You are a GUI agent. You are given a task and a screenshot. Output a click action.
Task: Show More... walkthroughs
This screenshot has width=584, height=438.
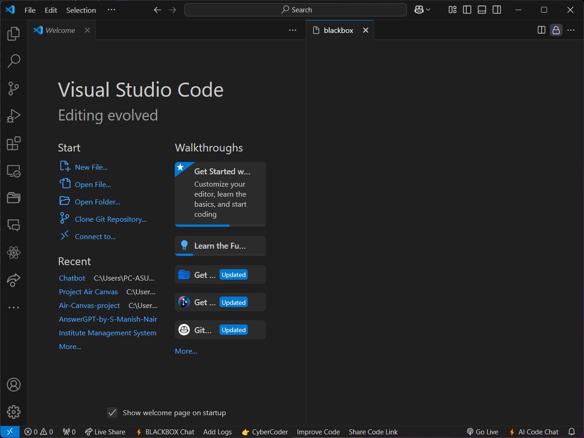[186, 351]
